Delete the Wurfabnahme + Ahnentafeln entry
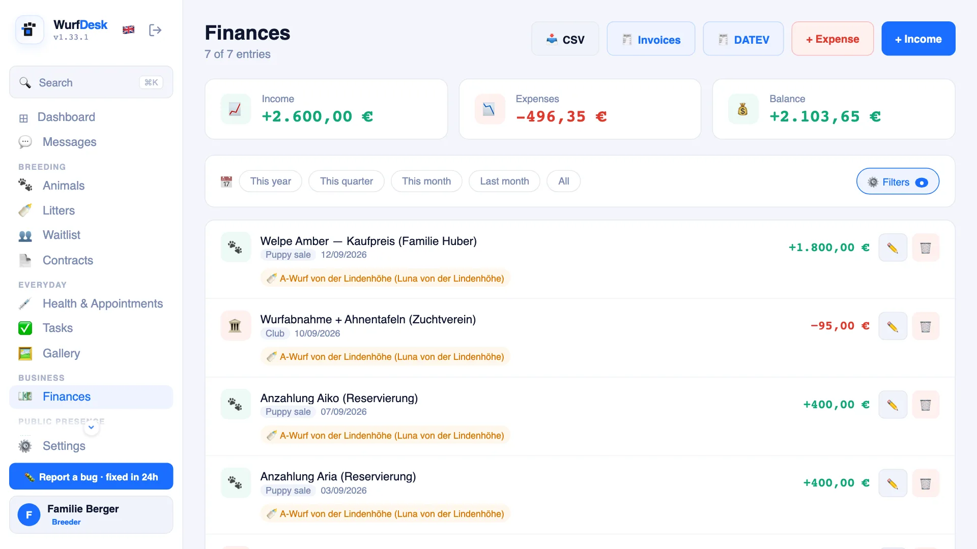The height and width of the screenshot is (549, 977). (x=926, y=326)
